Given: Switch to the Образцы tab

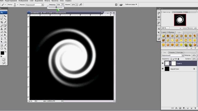Looking at the screenshot, I should coord(171,32).
